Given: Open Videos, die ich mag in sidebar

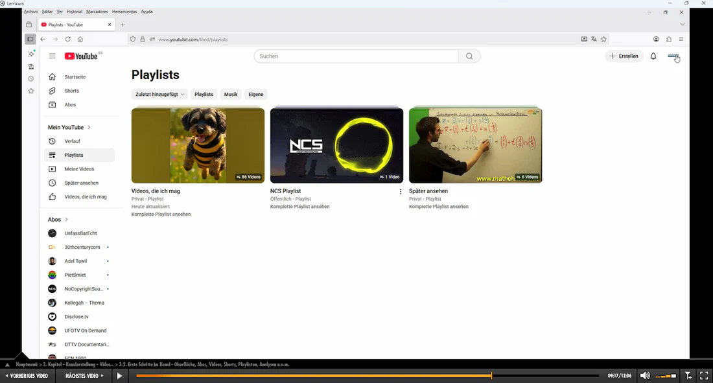Looking at the screenshot, I should pyautogui.click(x=85, y=197).
